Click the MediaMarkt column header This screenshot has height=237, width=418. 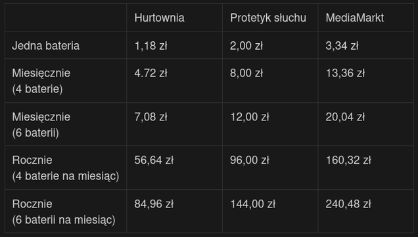click(354, 18)
